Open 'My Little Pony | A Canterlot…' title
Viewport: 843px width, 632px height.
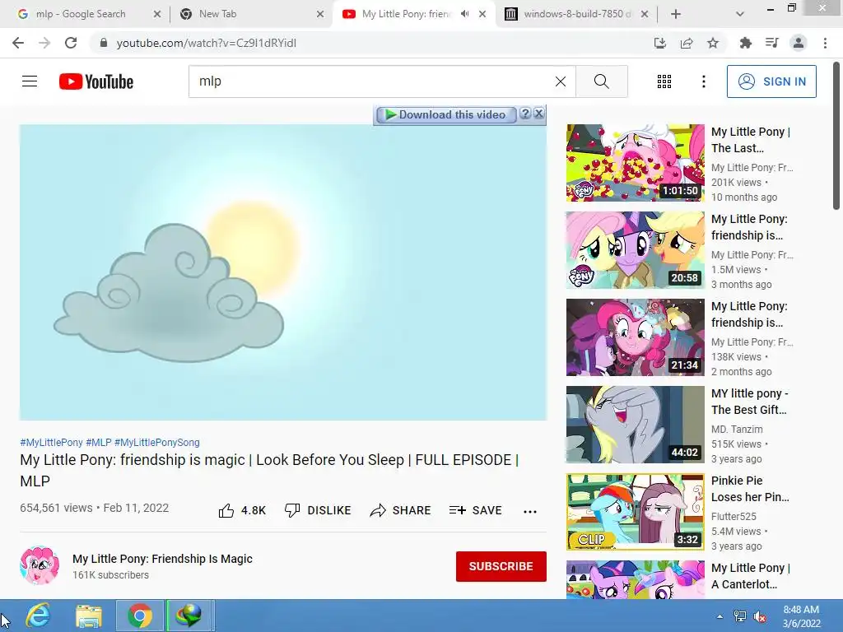point(751,575)
